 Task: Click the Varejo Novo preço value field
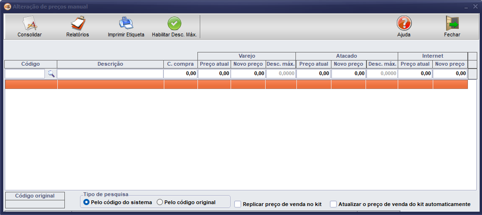248,74
